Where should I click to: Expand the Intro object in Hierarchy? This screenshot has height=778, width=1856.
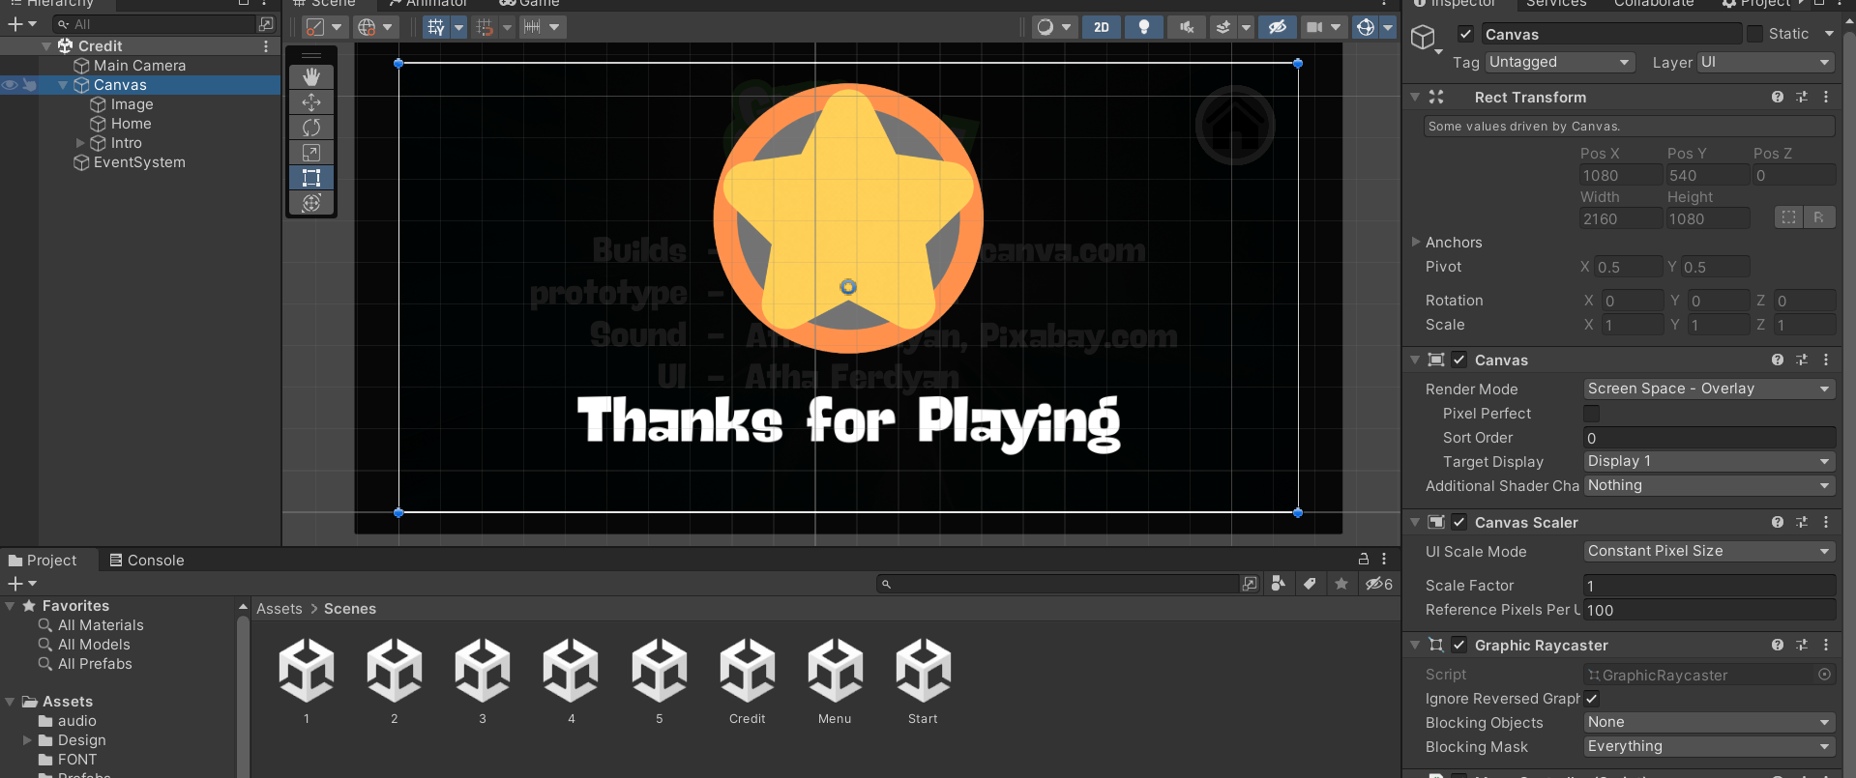pos(80,143)
